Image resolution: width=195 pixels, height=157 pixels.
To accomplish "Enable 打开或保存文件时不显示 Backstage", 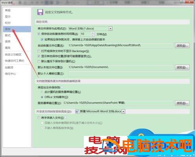I will 39,51.
